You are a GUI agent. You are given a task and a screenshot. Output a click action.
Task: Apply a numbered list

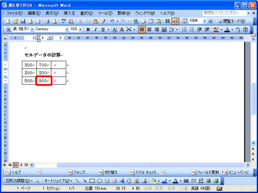point(184,30)
